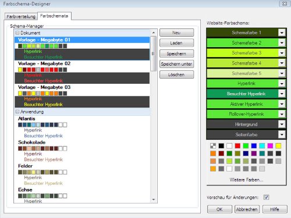Image resolution: width=291 pixels, height=218 pixels.
Task: Click the Löschen button
Action: (176, 74)
